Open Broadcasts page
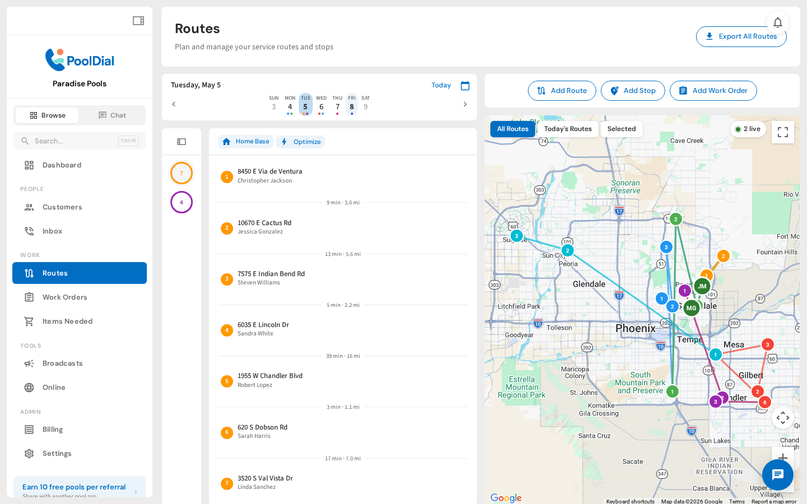Viewport: 807px width, 504px height. coord(80,363)
